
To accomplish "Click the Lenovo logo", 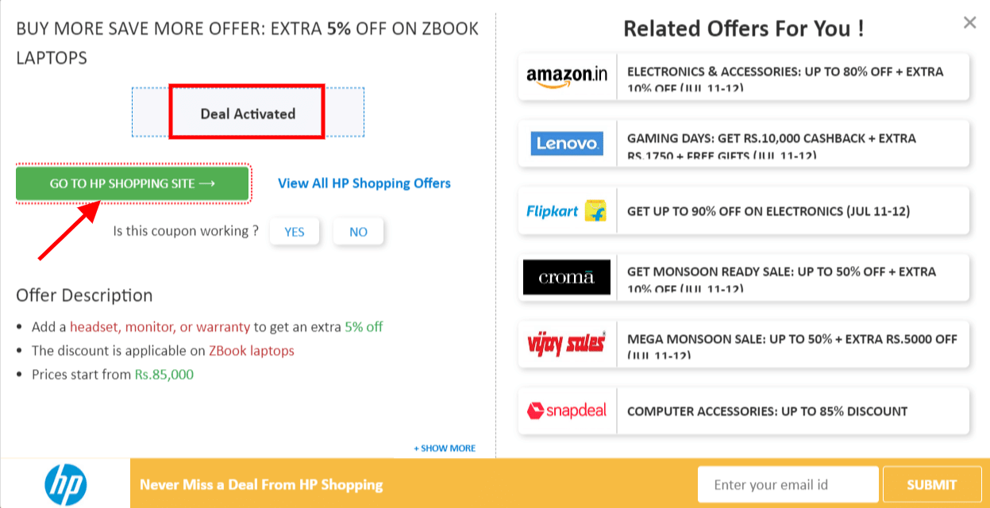I will (567, 144).
